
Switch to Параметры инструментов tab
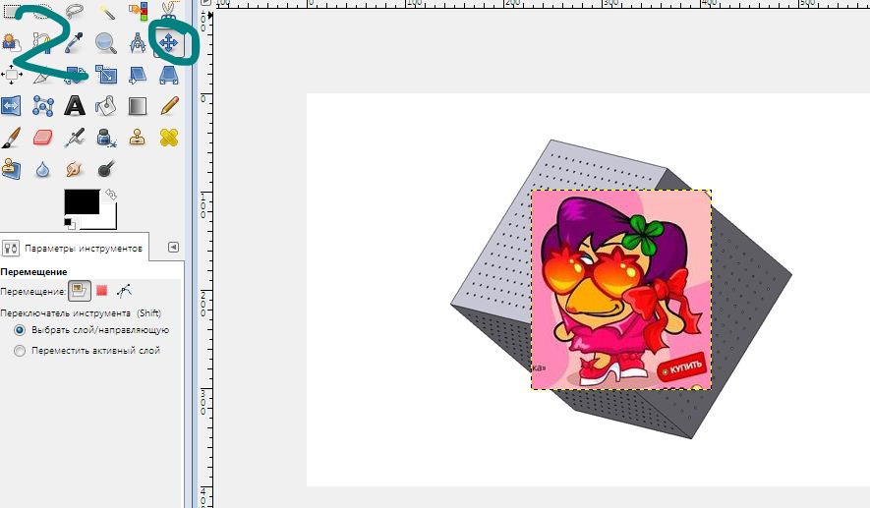(x=74, y=248)
